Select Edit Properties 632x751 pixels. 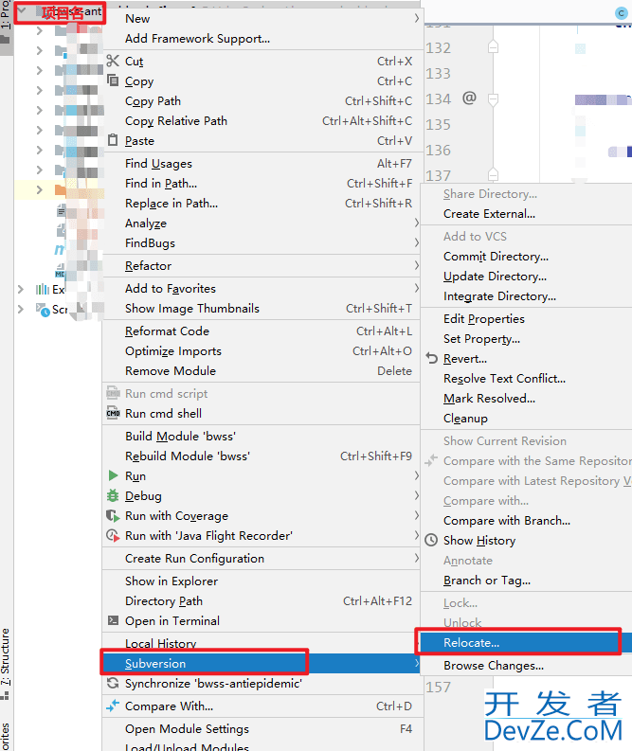pyautogui.click(x=526, y=319)
